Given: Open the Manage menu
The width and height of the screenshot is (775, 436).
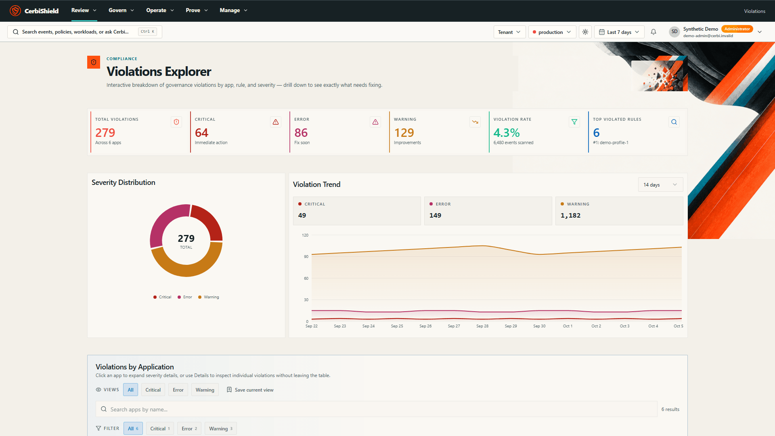Looking at the screenshot, I should [x=233, y=10].
